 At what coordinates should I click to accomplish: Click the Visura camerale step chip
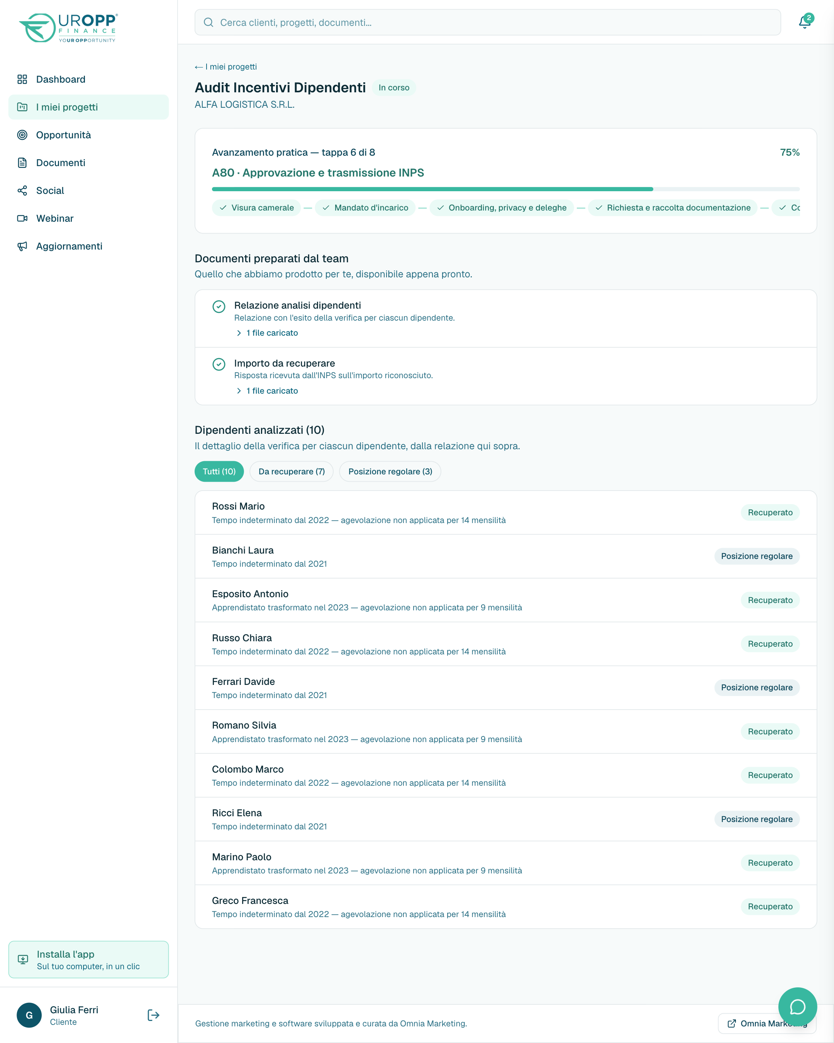[256, 207]
